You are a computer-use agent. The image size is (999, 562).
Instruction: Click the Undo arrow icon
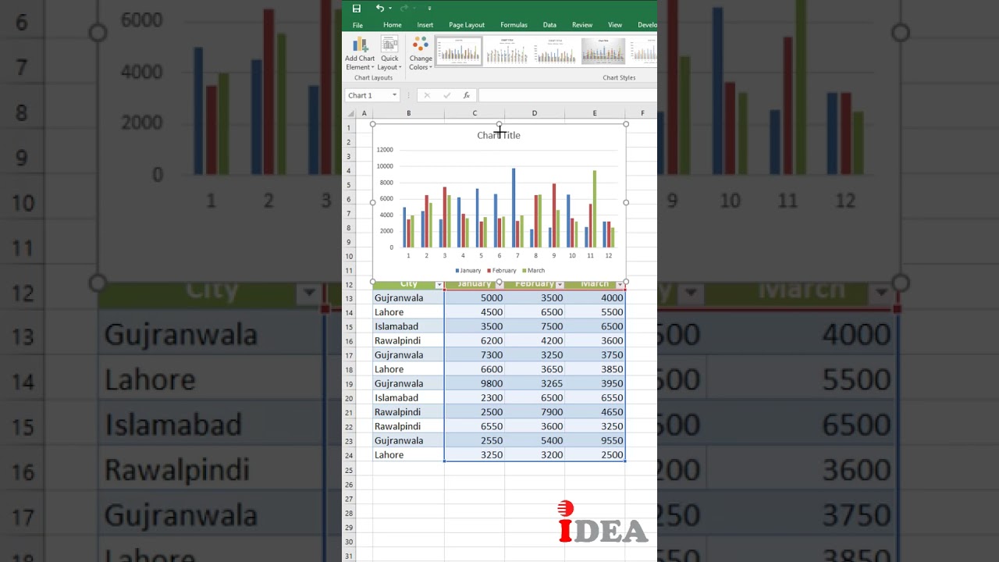pos(379,8)
